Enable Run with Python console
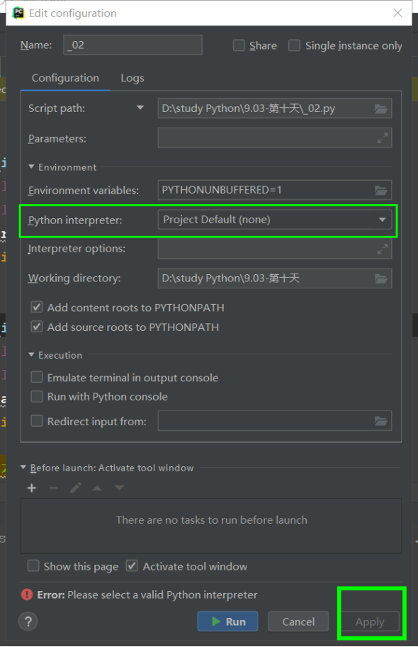This screenshot has height=647, width=418. click(36, 397)
